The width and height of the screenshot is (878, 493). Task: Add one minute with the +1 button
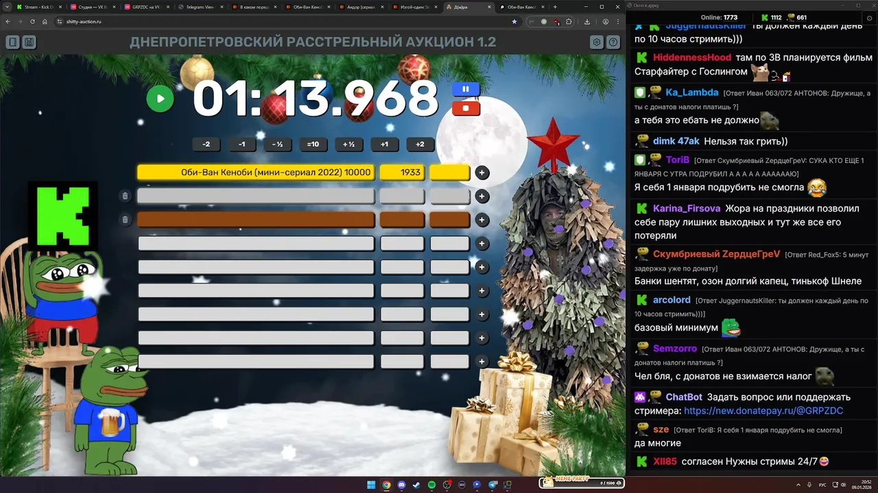385,144
